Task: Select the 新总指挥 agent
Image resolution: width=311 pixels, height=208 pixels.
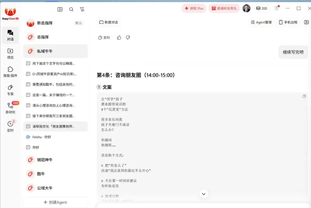Action: coord(55,23)
